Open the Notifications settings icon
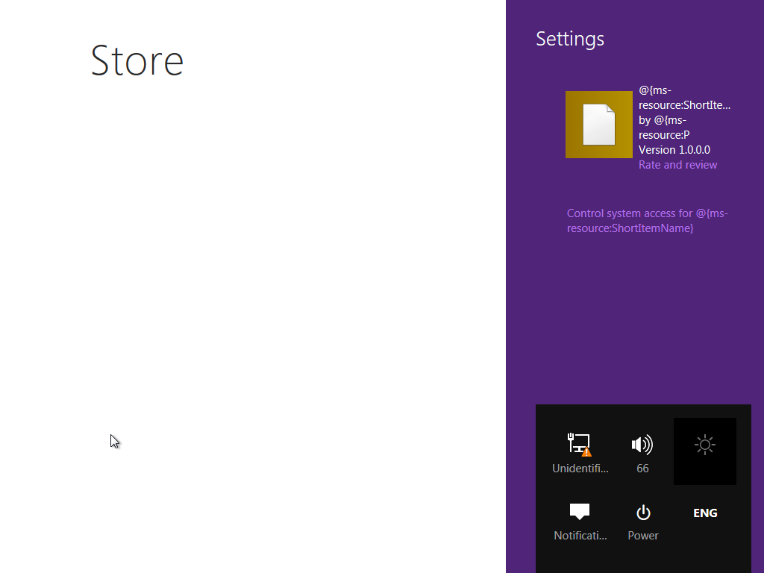764x573 pixels. [x=580, y=522]
